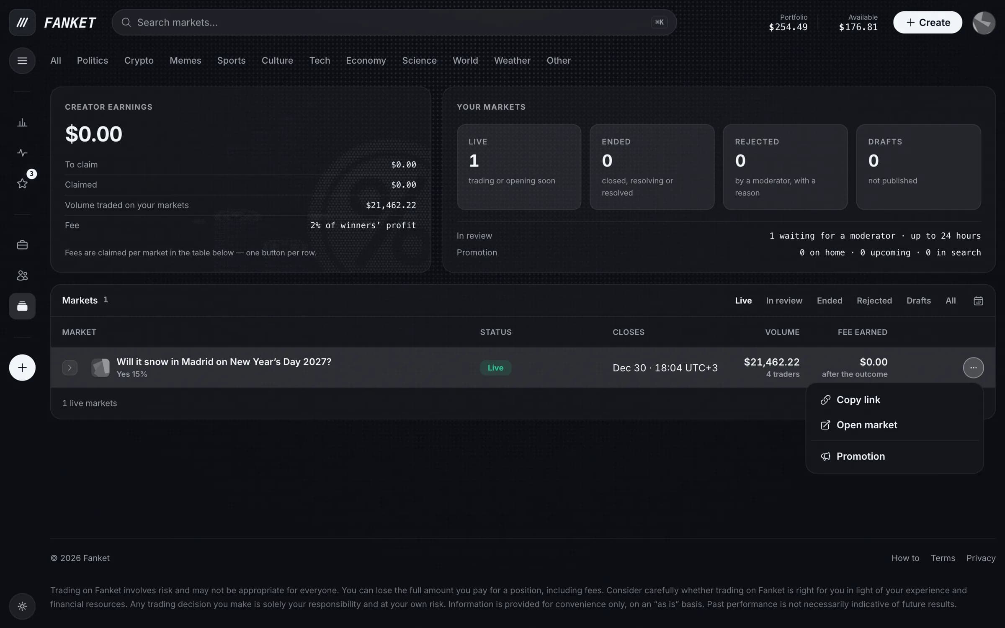Open the bar chart icon in sidebar
1005x628 pixels.
pyautogui.click(x=22, y=123)
